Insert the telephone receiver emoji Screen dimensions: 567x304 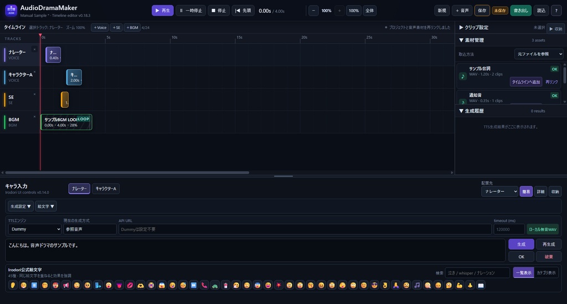tap(204, 285)
